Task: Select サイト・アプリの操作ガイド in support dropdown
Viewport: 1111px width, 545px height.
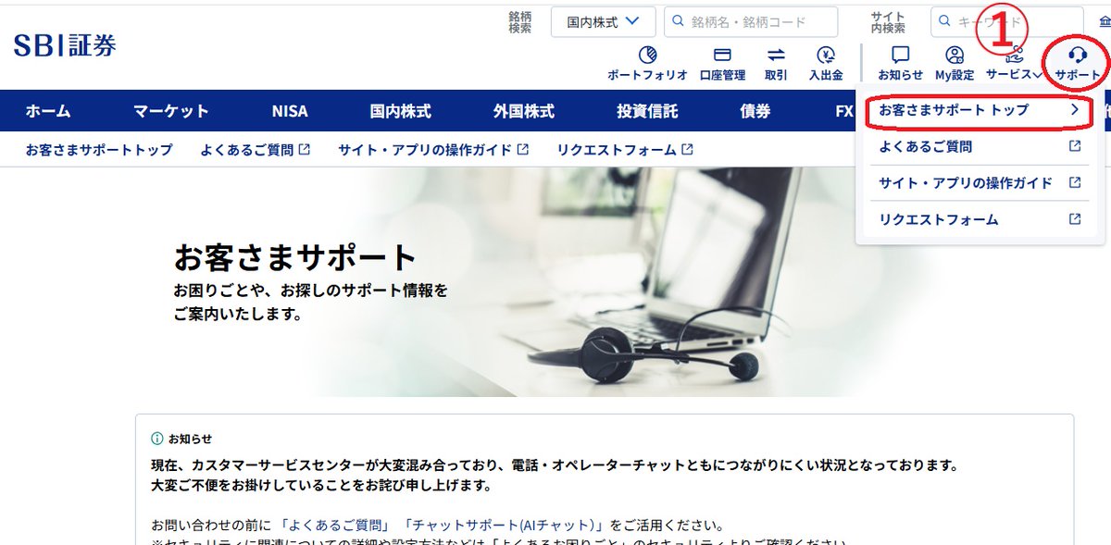Action: [980, 183]
